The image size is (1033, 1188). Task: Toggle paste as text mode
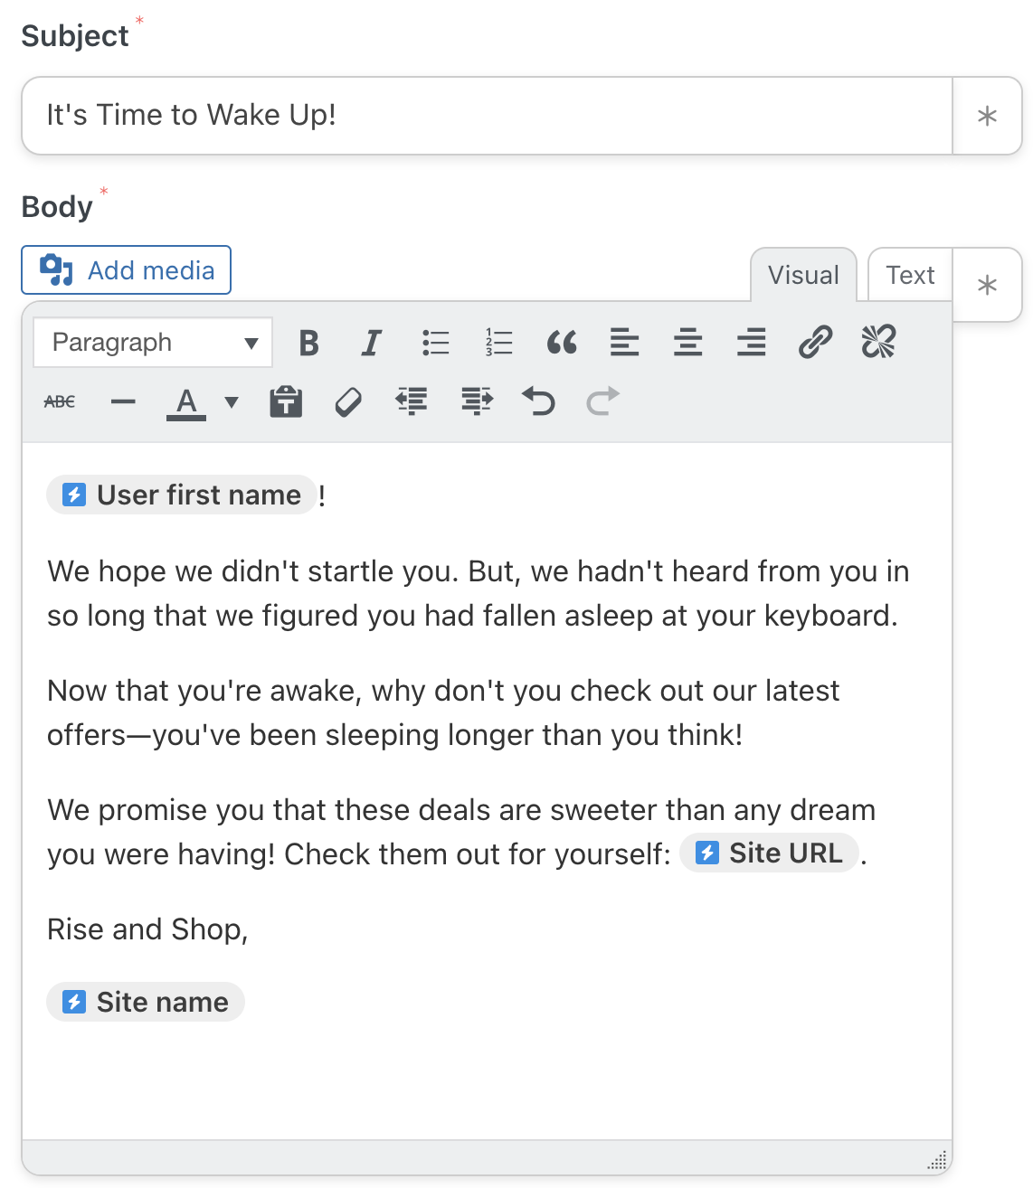click(286, 401)
